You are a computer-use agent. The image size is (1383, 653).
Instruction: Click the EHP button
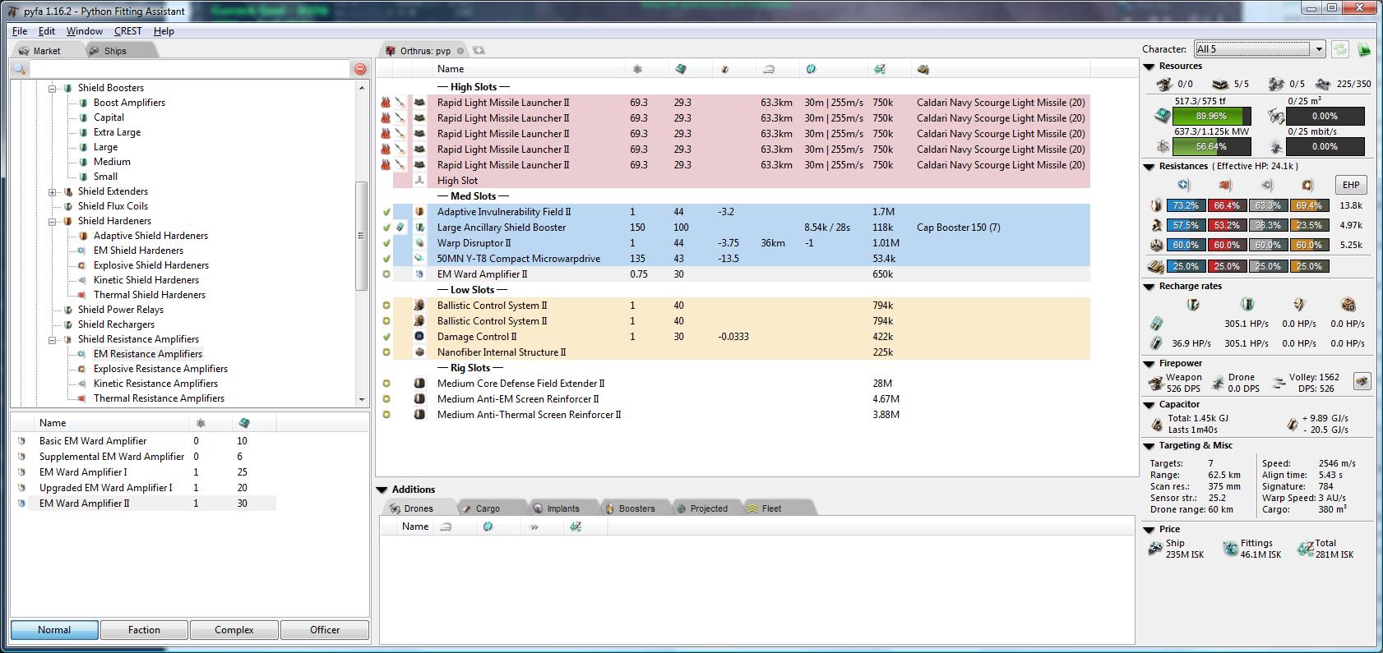pyautogui.click(x=1351, y=186)
